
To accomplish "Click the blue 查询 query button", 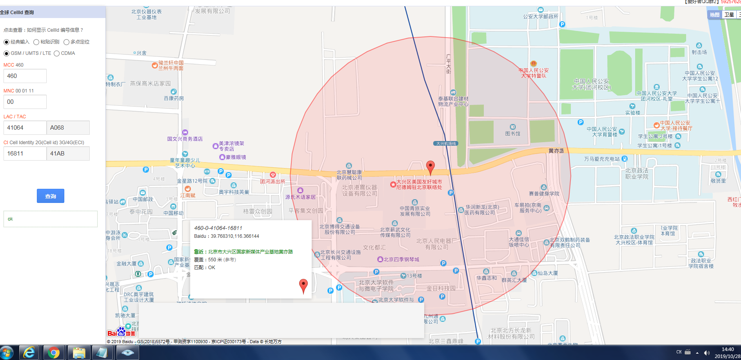I will [51, 196].
